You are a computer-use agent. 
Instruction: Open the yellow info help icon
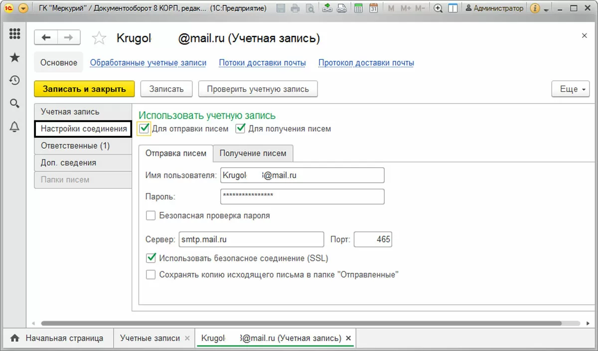tap(535, 8)
